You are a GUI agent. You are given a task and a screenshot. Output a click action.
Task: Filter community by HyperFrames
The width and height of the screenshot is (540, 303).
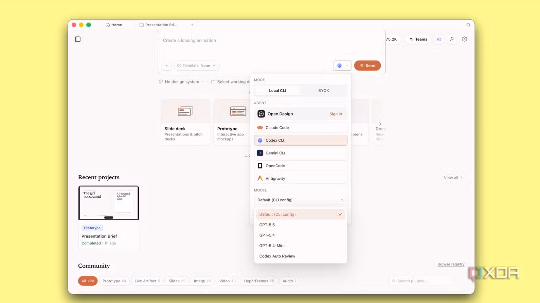(259, 281)
